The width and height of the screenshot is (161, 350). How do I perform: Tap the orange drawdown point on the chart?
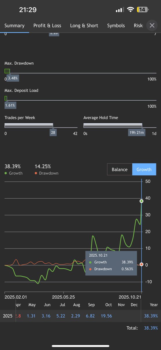pos(142,264)
